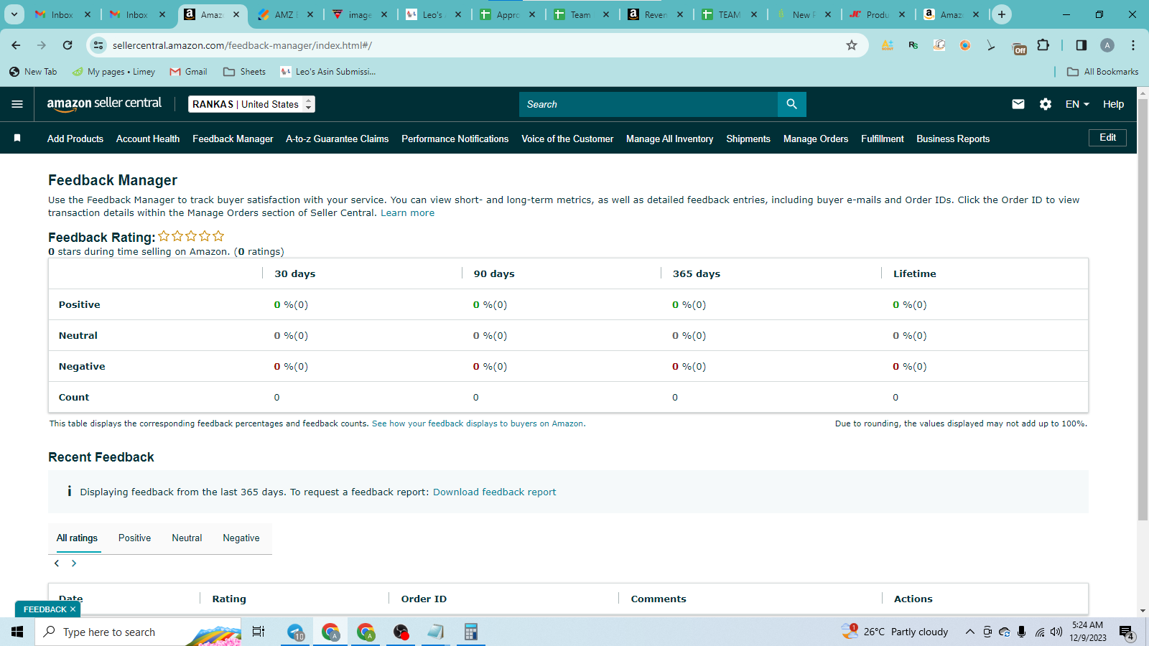Open 'See how your feedback displays to buyers' link

(478, 423)
